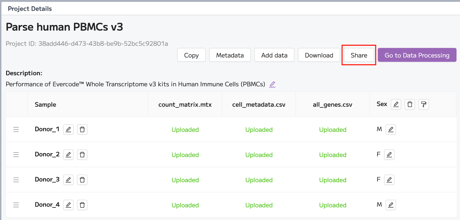This screenshot has height=220, width=460.
Task: Click Uploaded status for Donor_2 count_matrix.mtx
Action: 185,155
